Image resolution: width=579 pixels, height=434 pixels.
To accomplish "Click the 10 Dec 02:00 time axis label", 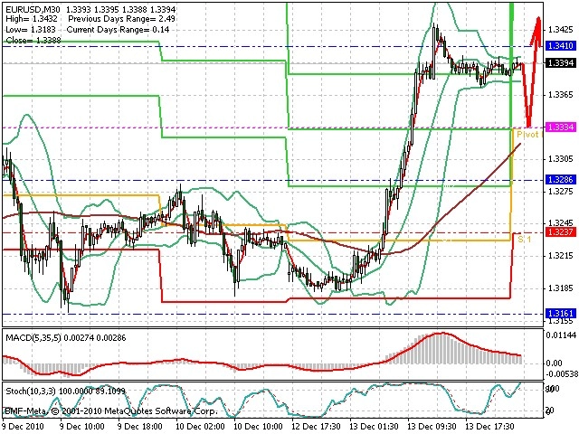I will coord(200,427).
